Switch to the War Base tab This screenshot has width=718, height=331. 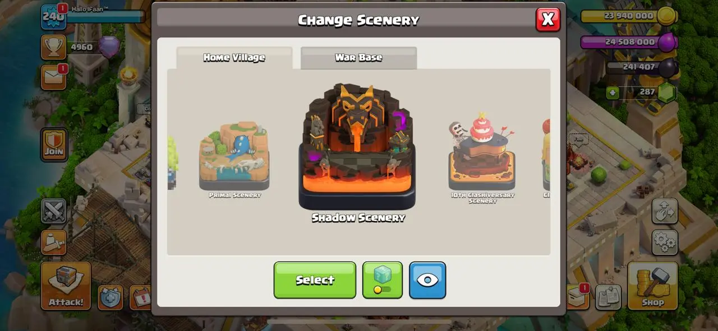click(358, 58)
